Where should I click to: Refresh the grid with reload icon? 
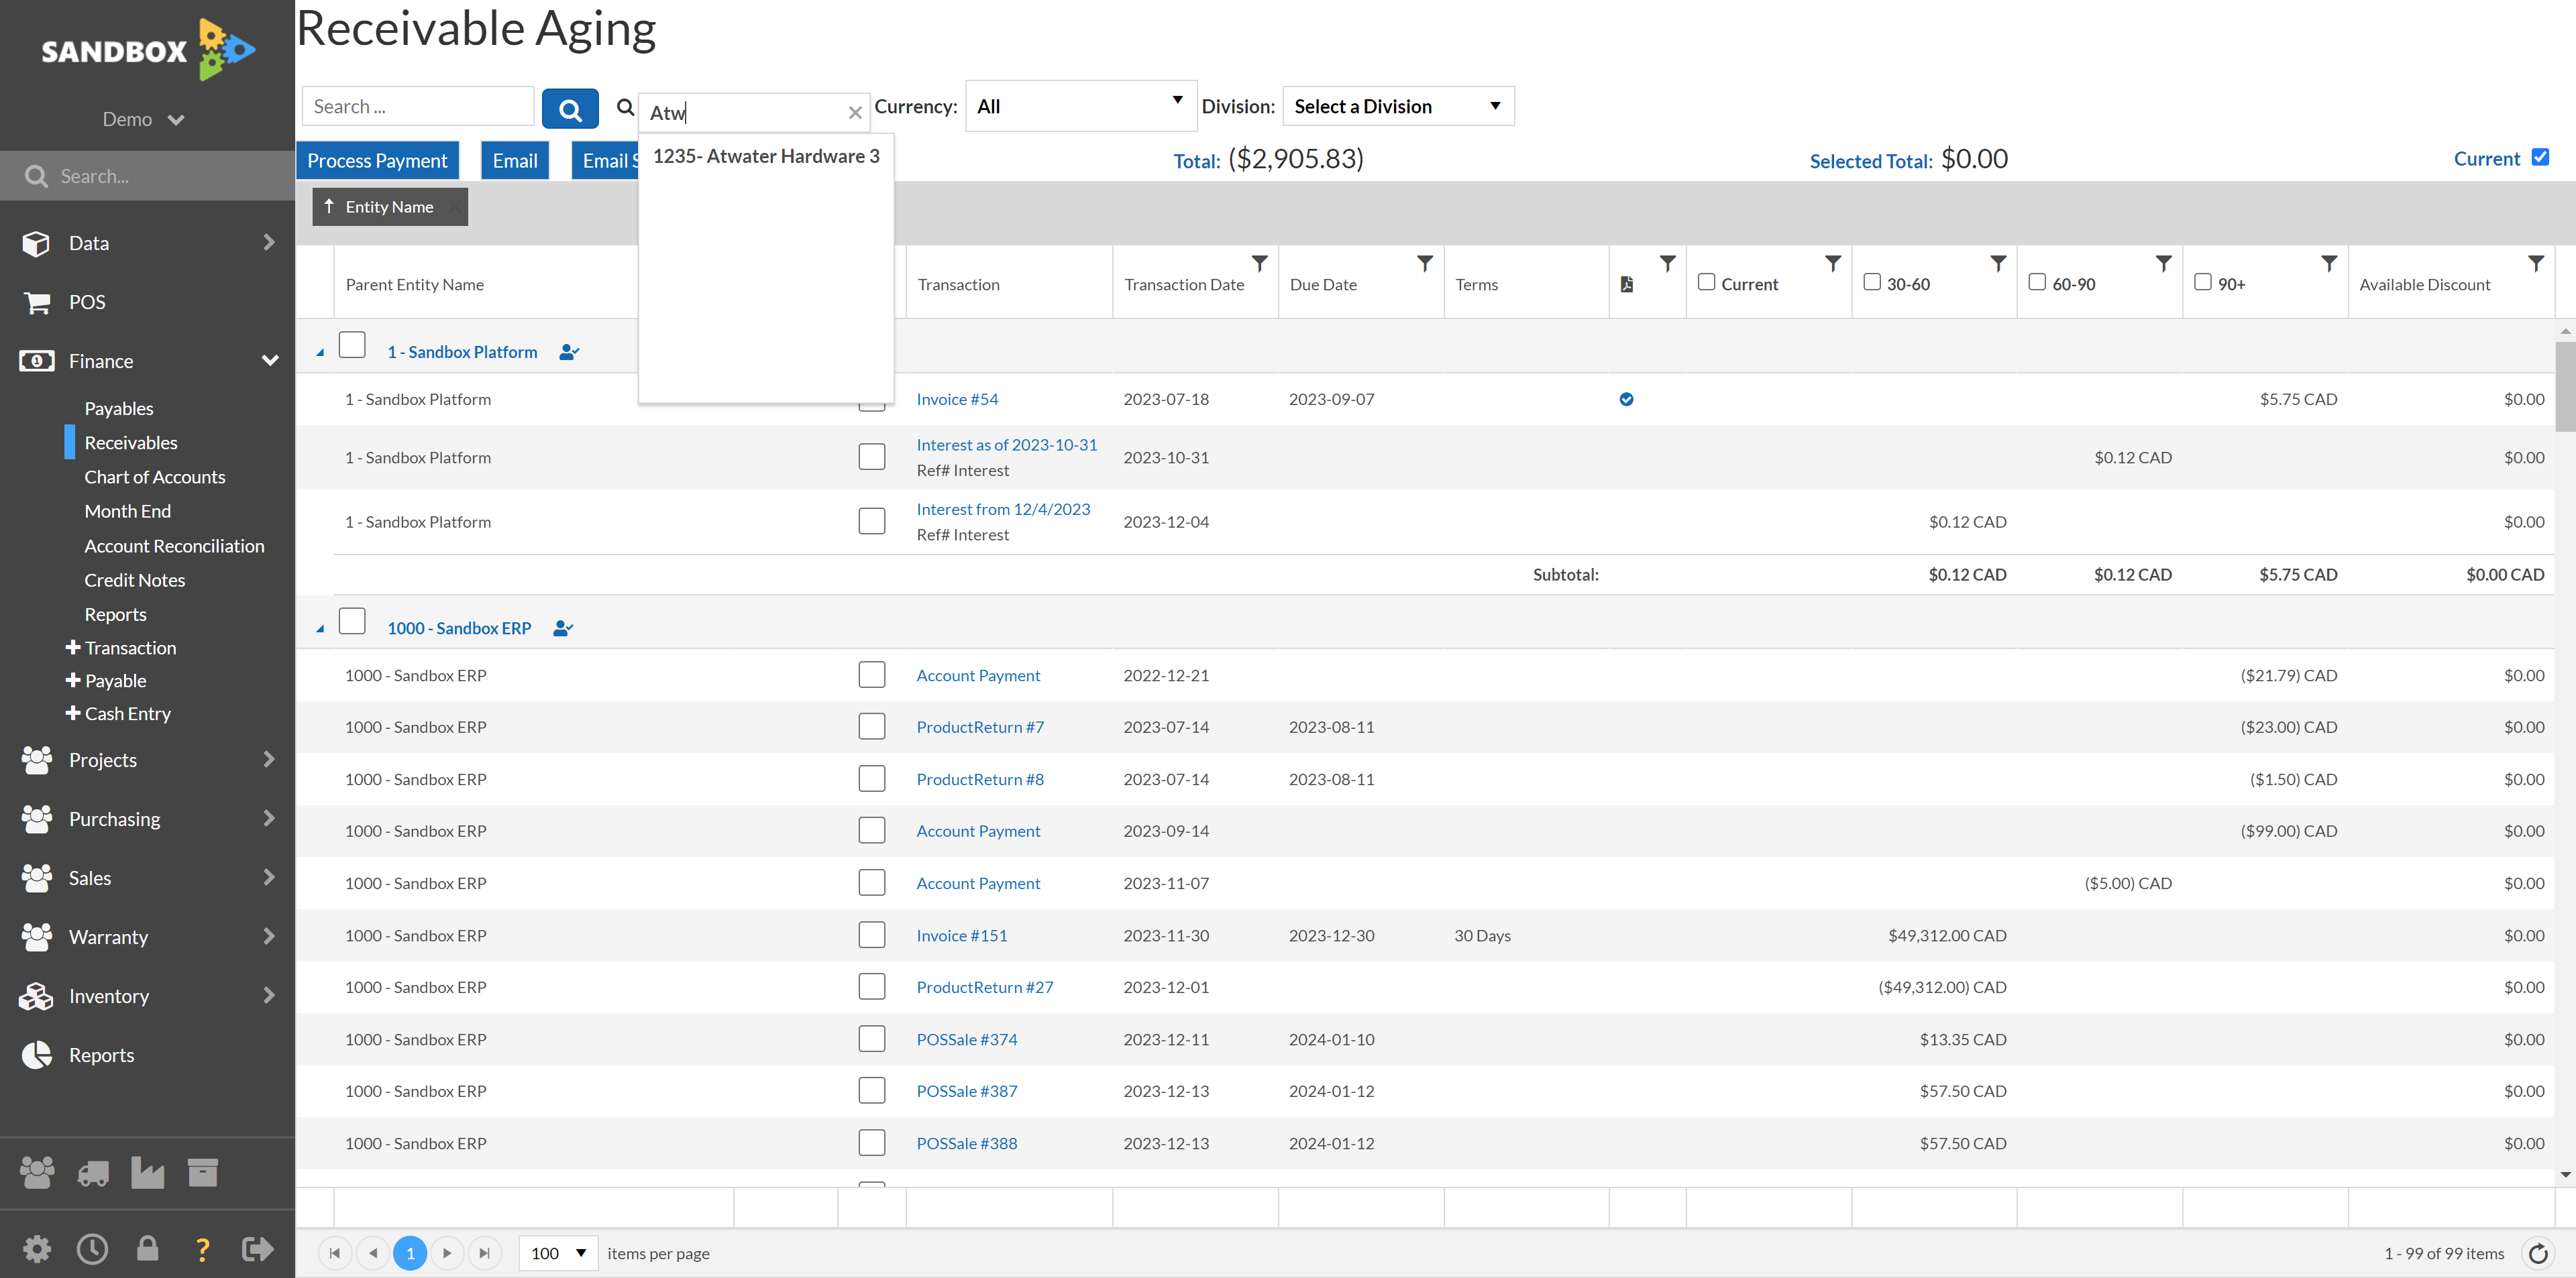point(2538,1253)
